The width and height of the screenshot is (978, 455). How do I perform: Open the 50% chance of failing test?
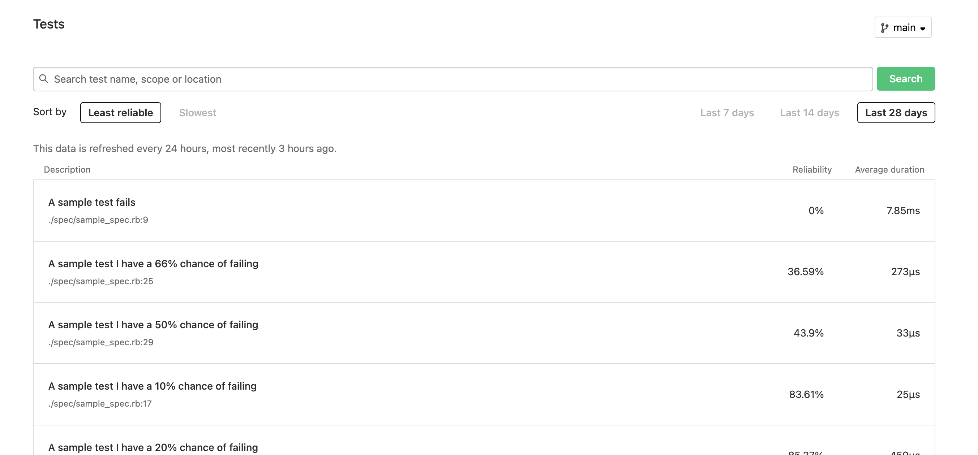[153, 325]
